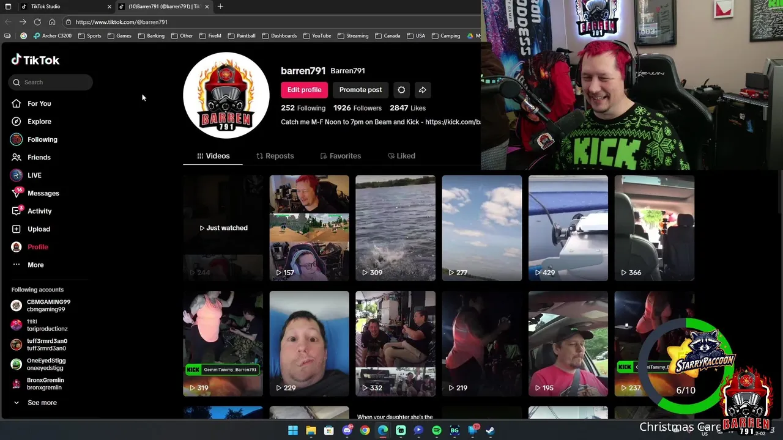Viewport: 783px width, 440px height.
Task: Open Steam from the taskbar
Action: (491, 430)
